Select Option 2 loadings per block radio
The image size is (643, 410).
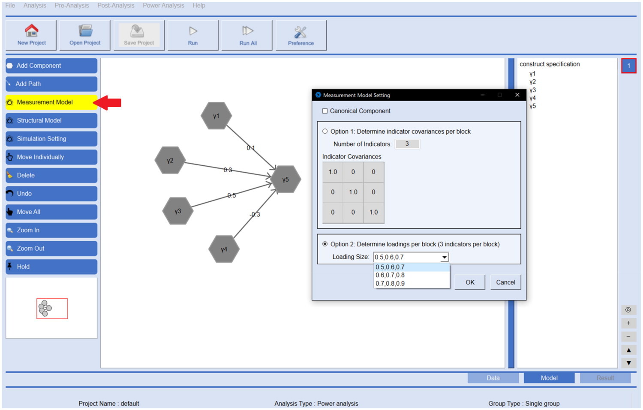325,244
